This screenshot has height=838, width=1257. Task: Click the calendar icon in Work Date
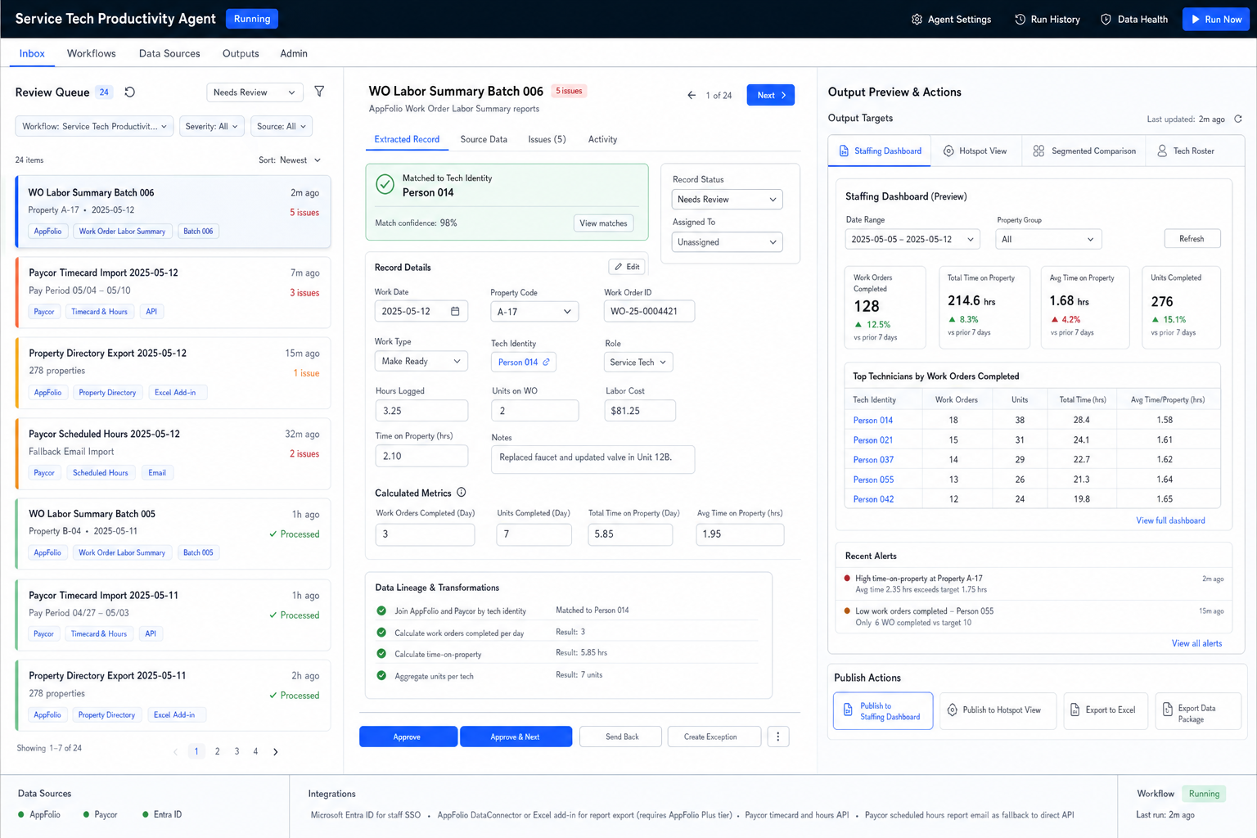455,311
